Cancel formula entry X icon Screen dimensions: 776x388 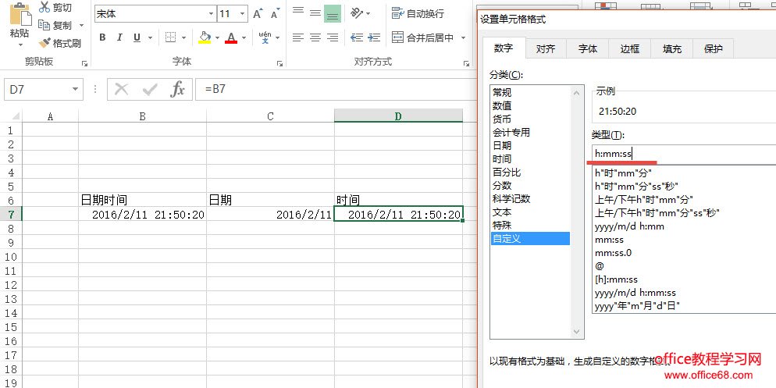coord(121,90)
